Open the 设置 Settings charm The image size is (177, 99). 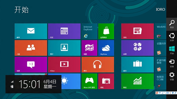click(172, 76)
